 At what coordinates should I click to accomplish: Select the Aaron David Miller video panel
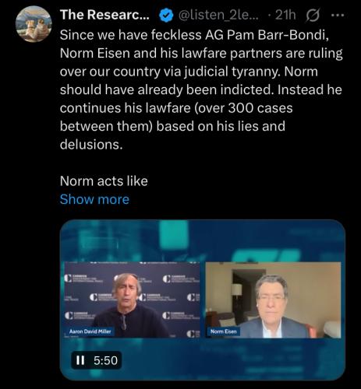tap(132, 300)
